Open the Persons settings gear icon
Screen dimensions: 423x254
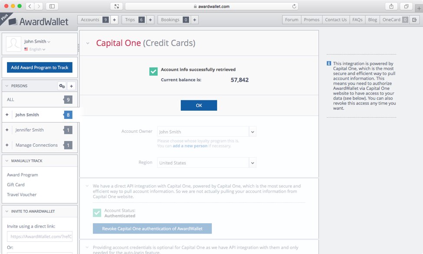[62, 86]
